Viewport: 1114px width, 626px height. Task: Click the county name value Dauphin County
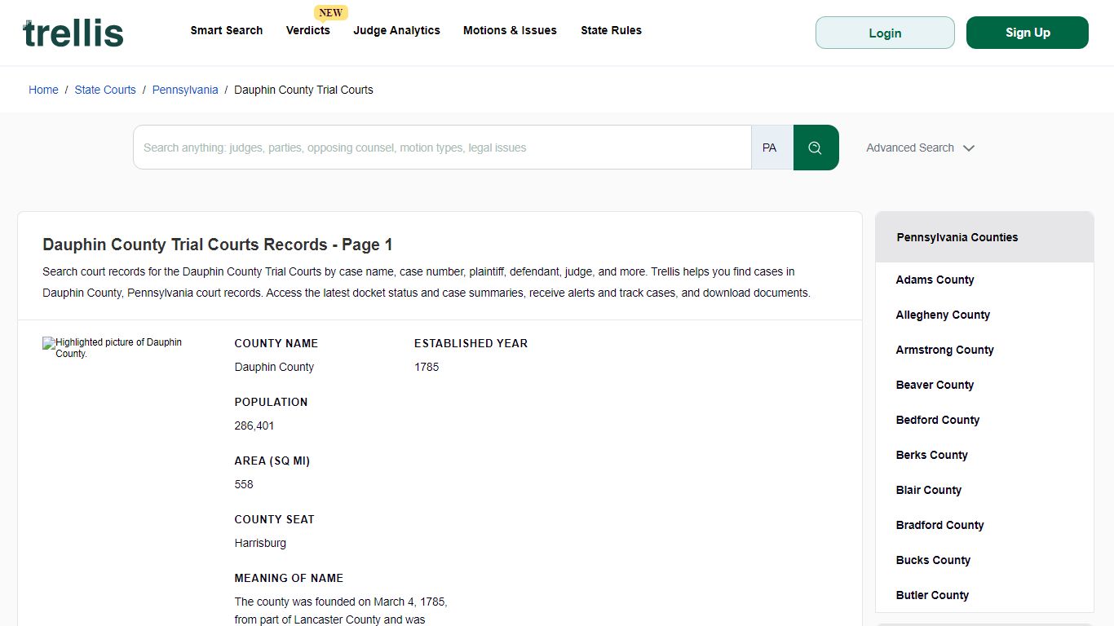point(274,367)
